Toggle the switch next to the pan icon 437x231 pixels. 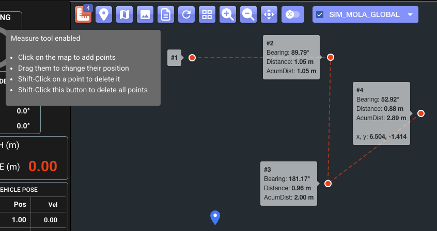(292, 14)
